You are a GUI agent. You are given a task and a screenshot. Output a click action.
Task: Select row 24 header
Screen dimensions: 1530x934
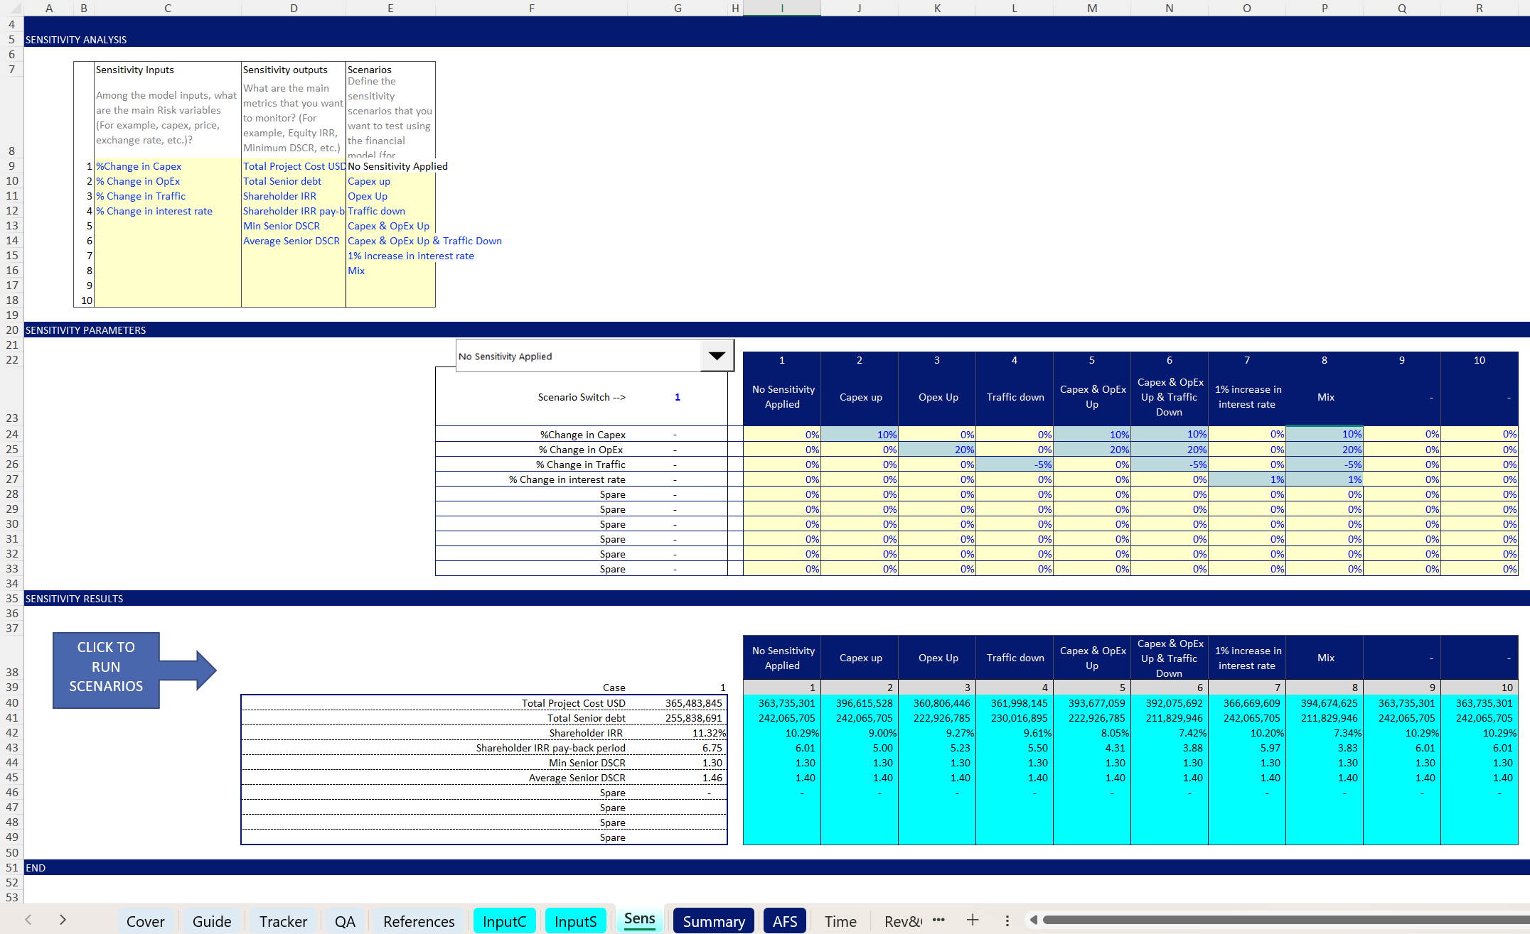pyautogui.click(x=11, y=434)
